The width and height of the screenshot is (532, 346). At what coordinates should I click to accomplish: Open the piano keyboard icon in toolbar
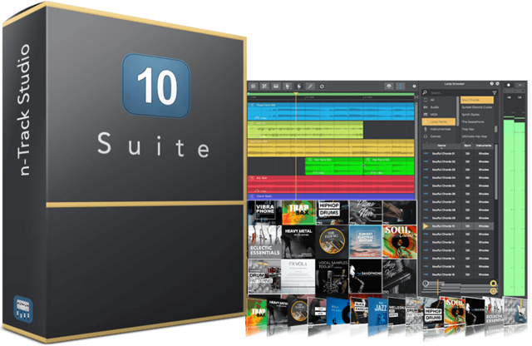point(276,86)
